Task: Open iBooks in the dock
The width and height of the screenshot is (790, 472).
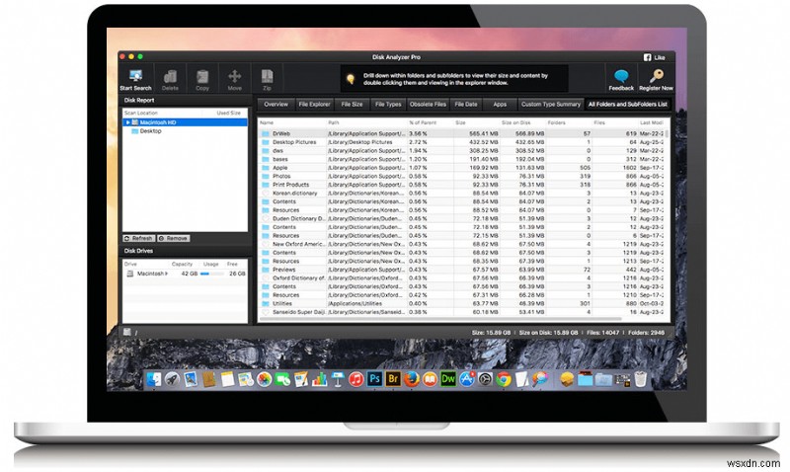Action: 430,379
